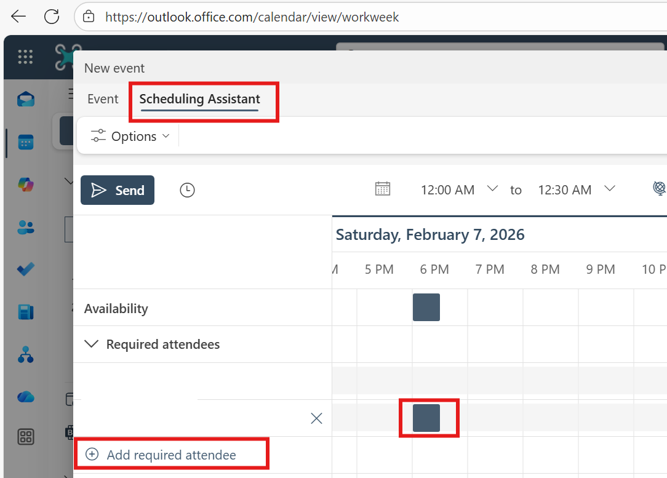The width and height of the screenshot is (667, 478).
Task: Click the clock icon next to Send
Action: tap(187, 190)
